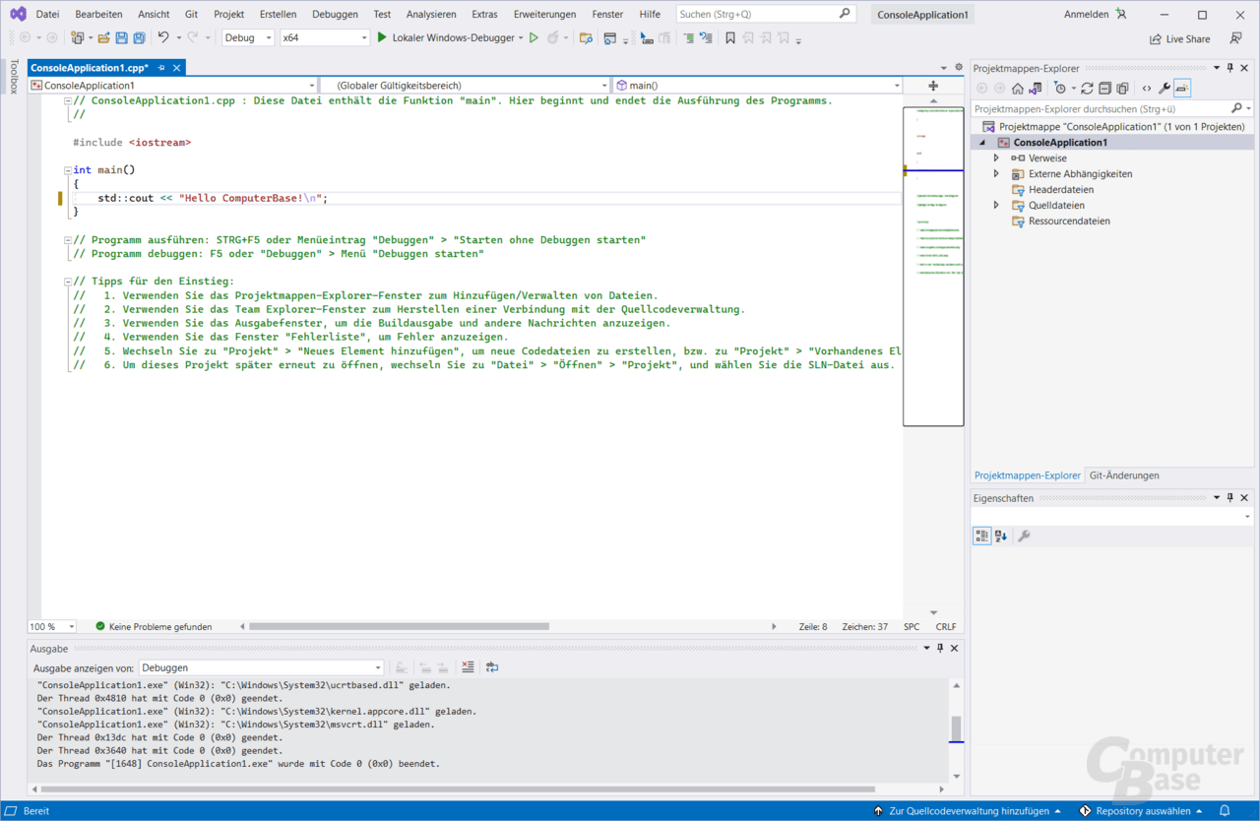Click the Visual Studio logo icon
Viewport: 1260px width, 821px height.
pos(18,15)
